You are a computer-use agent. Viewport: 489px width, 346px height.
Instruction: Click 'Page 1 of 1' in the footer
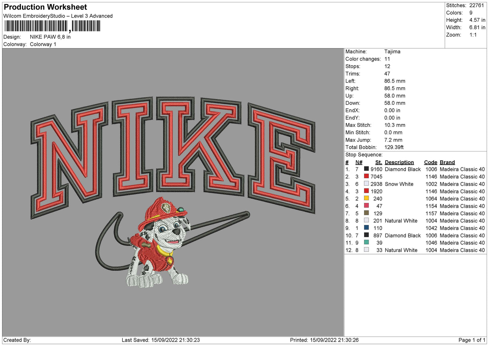(472, 340)
